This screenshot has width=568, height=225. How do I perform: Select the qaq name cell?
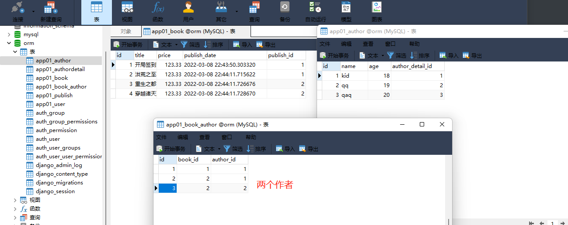pyautogui.click(x=354, y=95)
